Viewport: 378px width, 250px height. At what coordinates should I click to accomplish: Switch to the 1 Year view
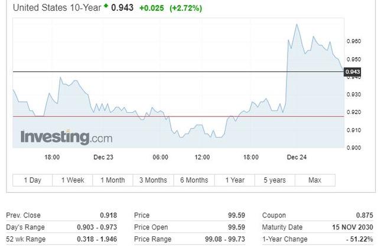[234, 180]
